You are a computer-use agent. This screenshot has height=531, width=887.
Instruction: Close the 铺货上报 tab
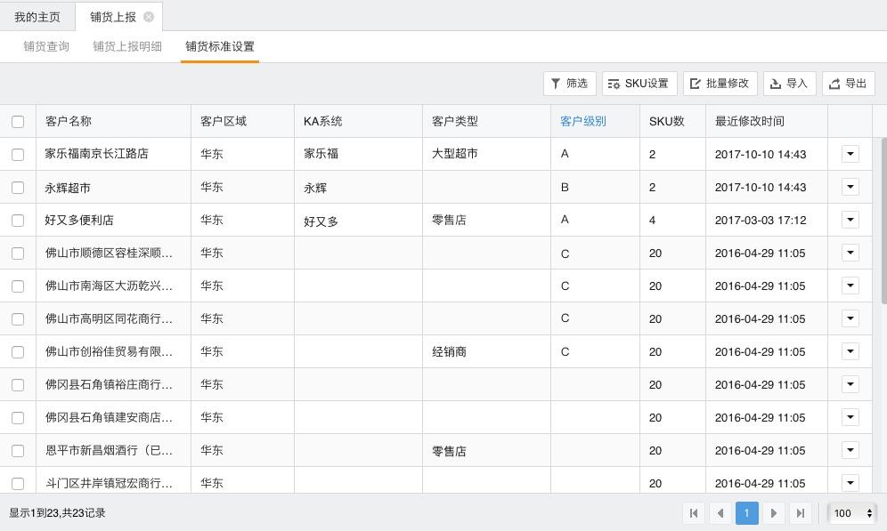point(149,17)
